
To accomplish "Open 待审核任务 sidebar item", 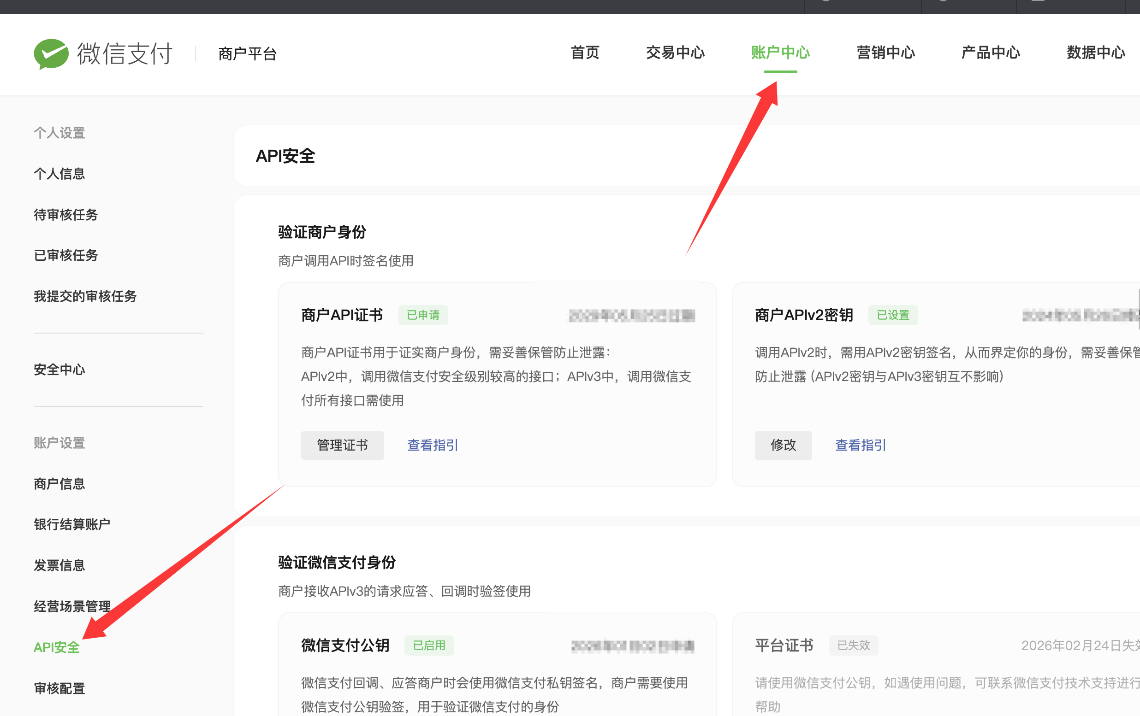I will coord(66,215).
